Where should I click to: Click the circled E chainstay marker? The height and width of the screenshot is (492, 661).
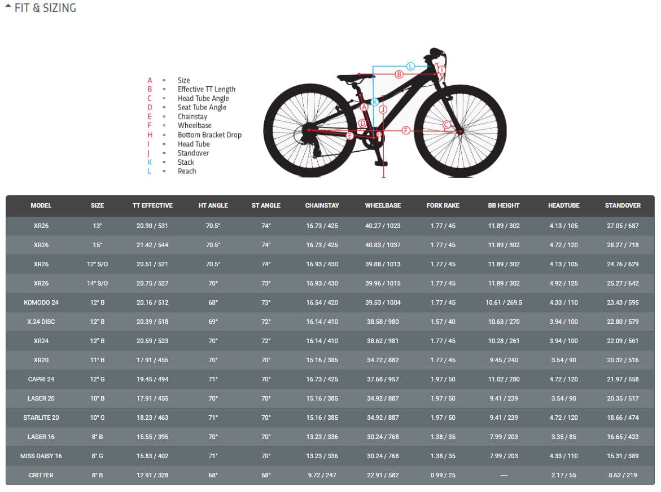point(350,136)
